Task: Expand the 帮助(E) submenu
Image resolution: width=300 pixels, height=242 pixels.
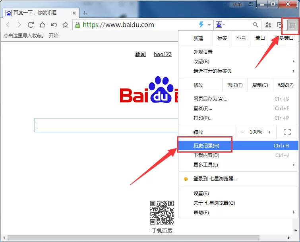Action: click(x=238, y=212)
